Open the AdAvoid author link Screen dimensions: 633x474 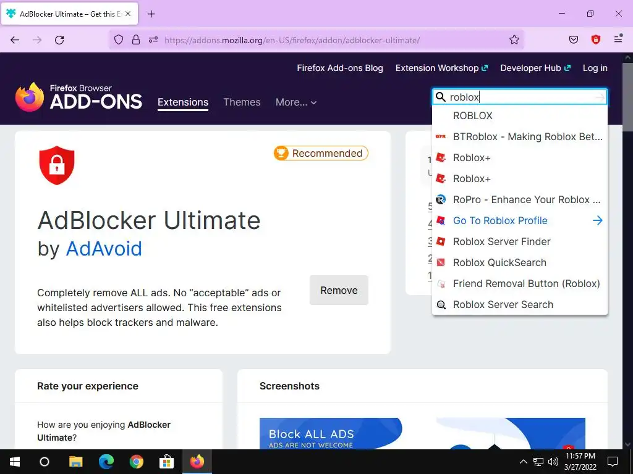tap(104, 249)
